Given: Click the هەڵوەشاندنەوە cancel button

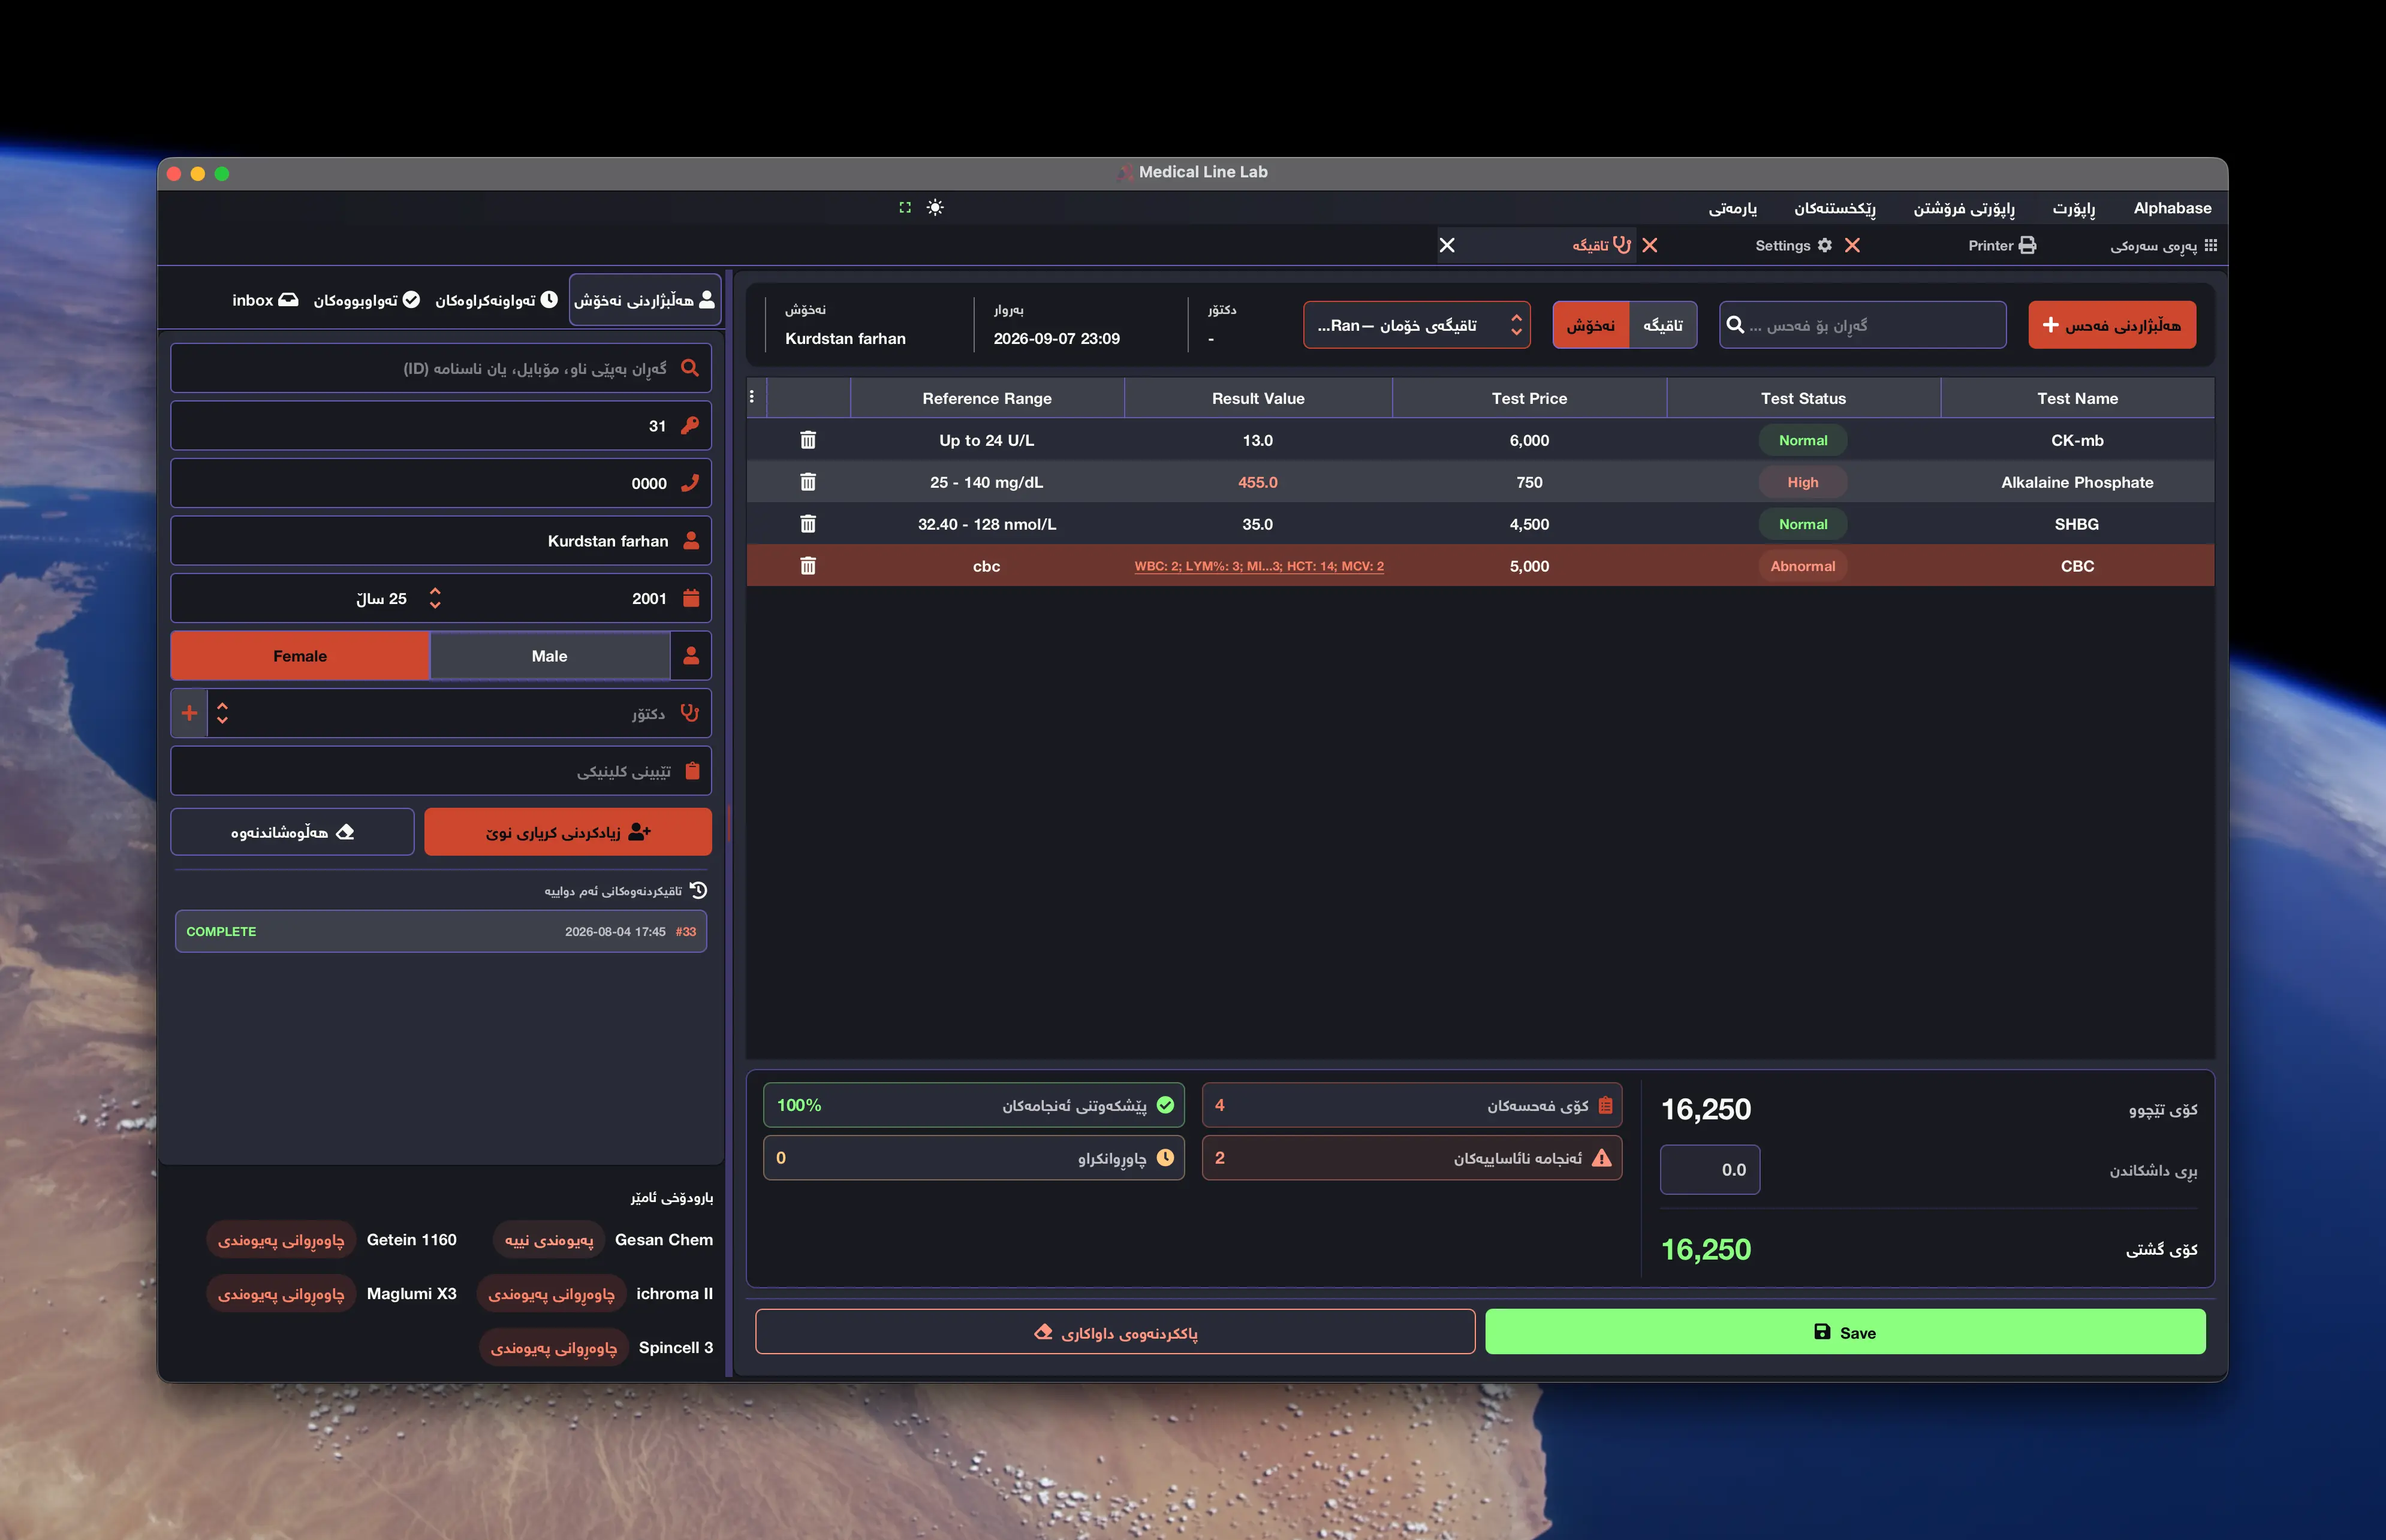Looking at the screenshot, I should click(292, 832).
